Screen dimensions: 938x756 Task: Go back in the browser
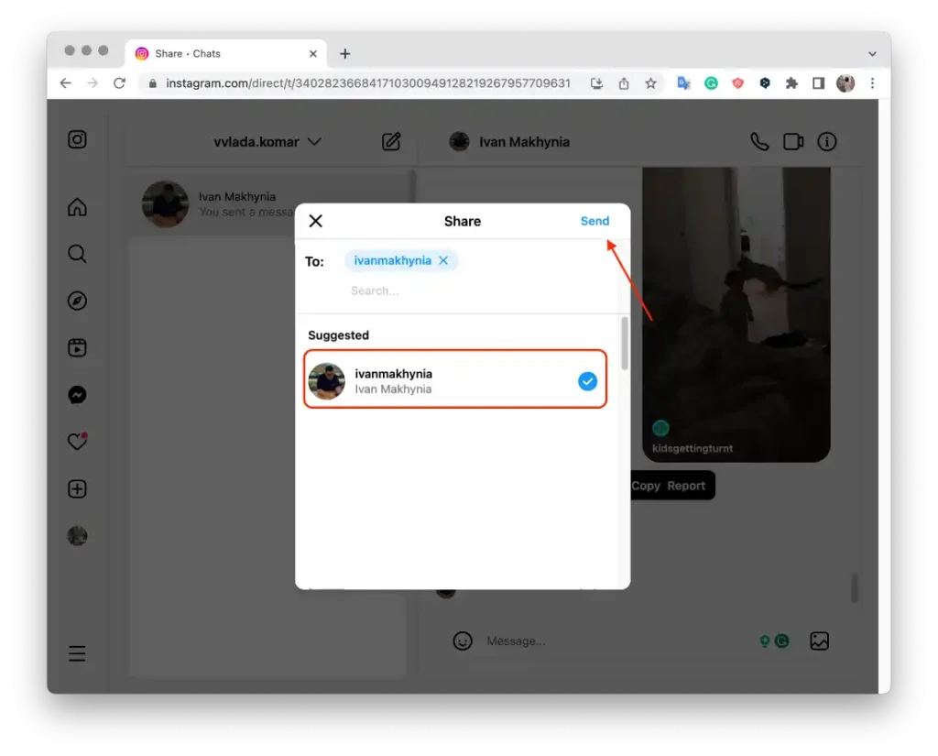(66, 83)
